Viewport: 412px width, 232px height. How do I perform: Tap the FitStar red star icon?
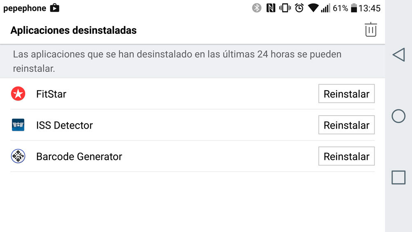point(18,94)
